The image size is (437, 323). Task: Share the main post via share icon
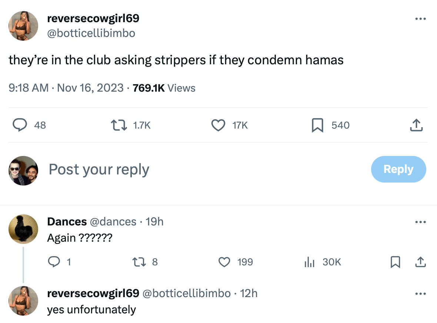416,125
